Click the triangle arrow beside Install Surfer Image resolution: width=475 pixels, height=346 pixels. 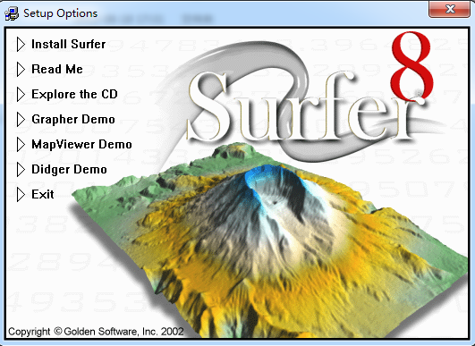point(21,45)
